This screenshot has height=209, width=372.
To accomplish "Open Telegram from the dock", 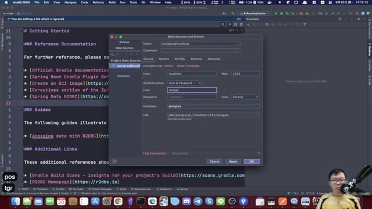I will click(198, 201).
